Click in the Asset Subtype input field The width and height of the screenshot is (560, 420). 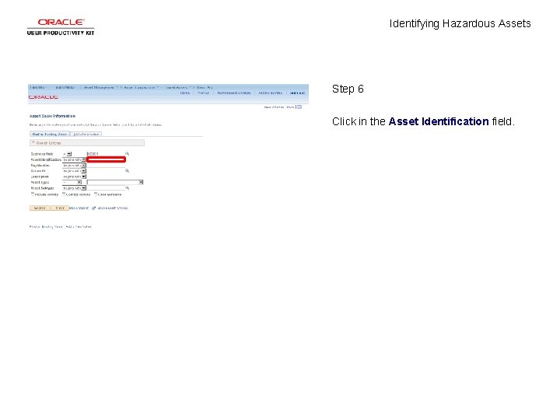click(106, 188)
